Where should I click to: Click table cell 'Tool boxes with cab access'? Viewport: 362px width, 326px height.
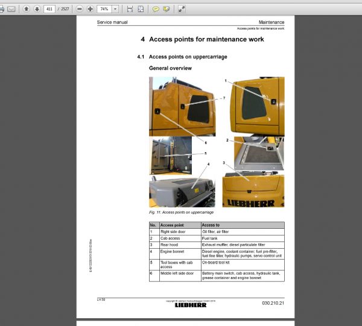[180, 264]
